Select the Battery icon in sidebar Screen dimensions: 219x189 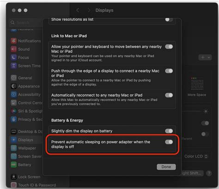(13, 165)
